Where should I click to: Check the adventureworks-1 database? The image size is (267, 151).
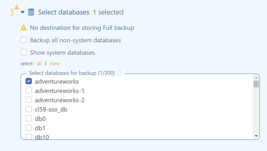pyautogui.click(x=29, y=91)
